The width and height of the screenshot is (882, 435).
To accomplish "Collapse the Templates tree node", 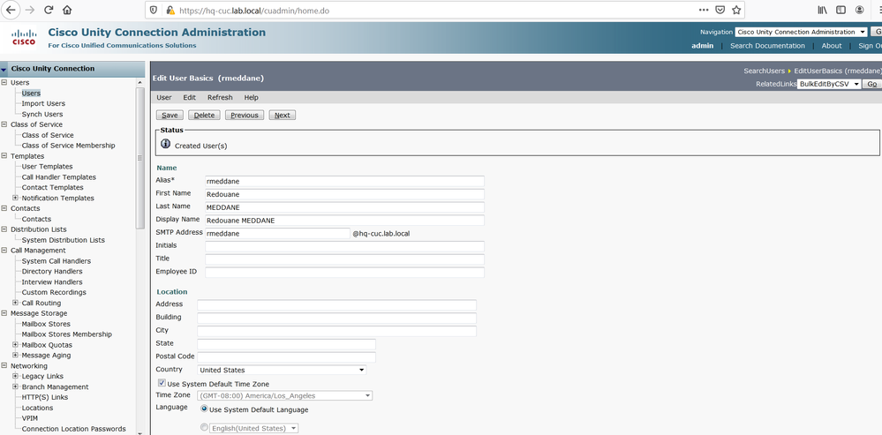I will pyautogui.click(x=4, y=156).
